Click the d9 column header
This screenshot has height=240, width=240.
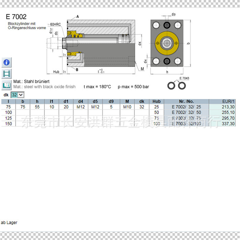(111, 101)
